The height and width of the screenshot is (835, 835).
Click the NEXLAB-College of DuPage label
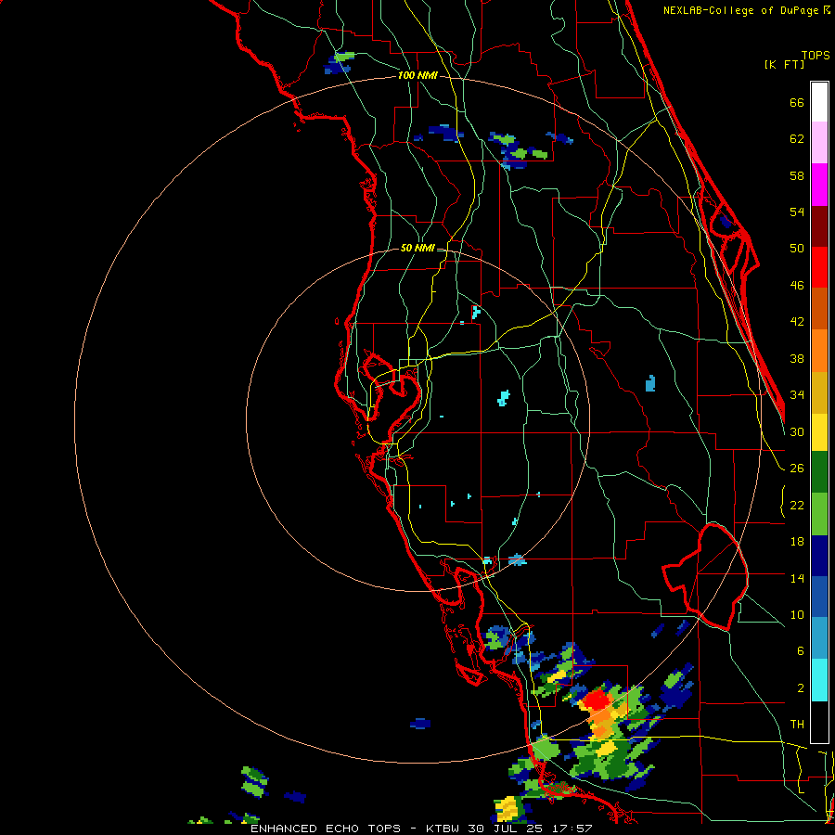click(740, 10)
